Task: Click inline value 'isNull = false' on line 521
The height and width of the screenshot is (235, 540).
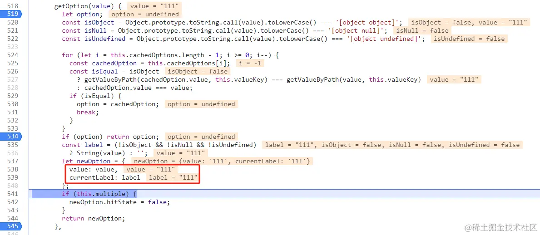Action: pos(422,30)
